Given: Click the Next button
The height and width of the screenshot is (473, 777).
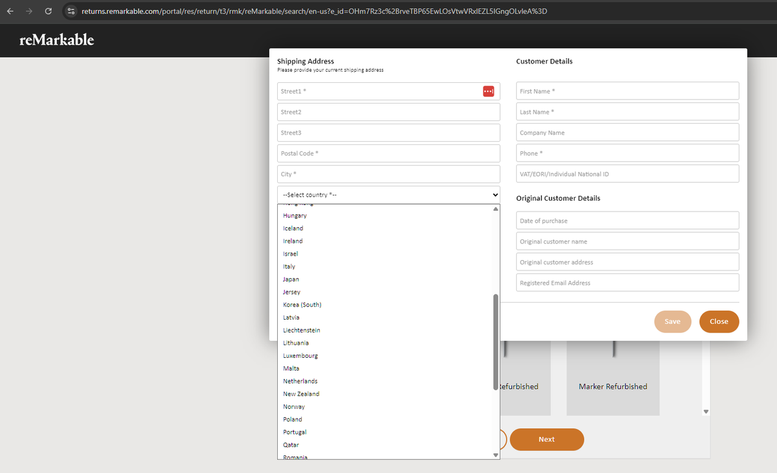Looking at the screenshot, I should pos(546,439).
